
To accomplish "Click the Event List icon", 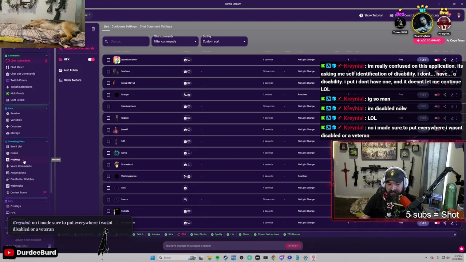I will [x=7, y=147].
